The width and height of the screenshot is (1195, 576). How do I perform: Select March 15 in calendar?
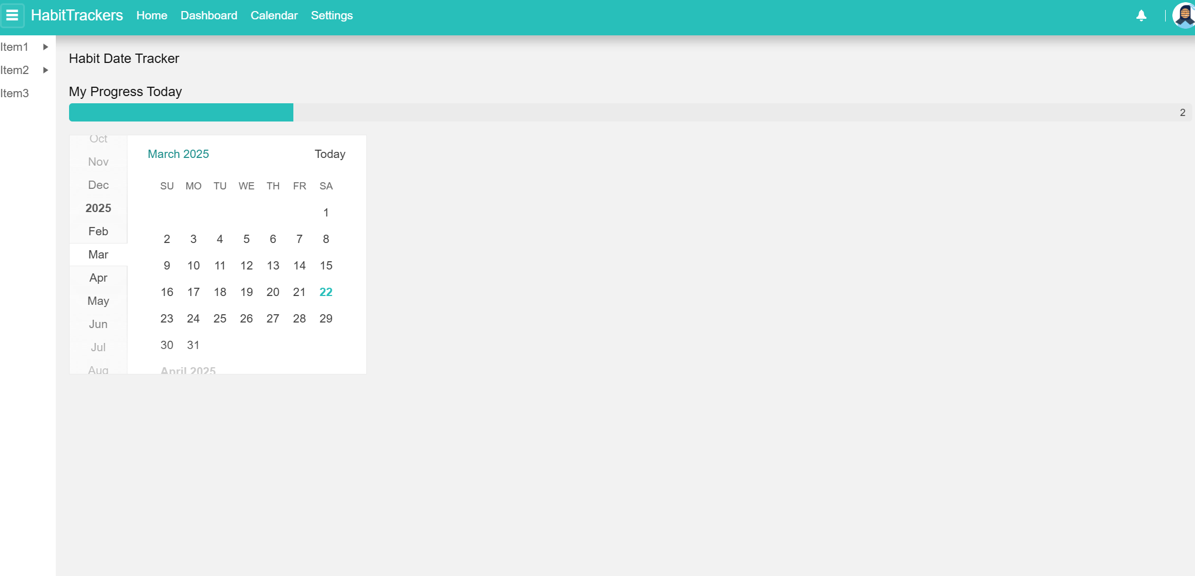[x=326, y=266]
